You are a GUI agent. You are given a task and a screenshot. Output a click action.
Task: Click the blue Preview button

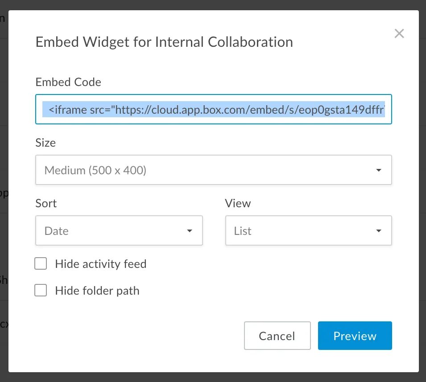click(x=355, y=336)
